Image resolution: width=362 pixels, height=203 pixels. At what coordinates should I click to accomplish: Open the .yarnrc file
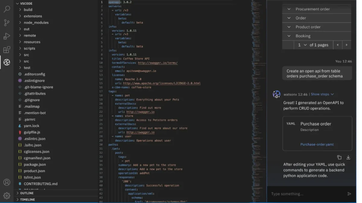(x=30, y=119)
